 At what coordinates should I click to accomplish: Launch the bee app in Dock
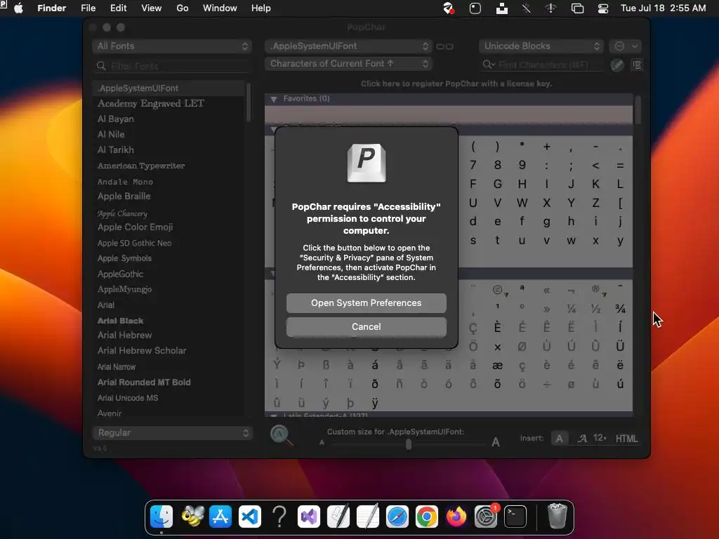click(192, 517)
